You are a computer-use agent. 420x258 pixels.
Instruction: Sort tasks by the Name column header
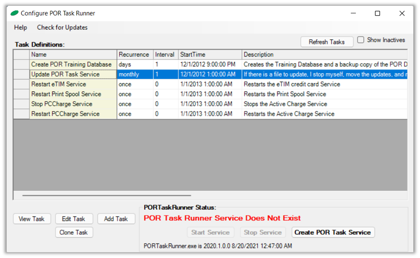click(73, 55)
